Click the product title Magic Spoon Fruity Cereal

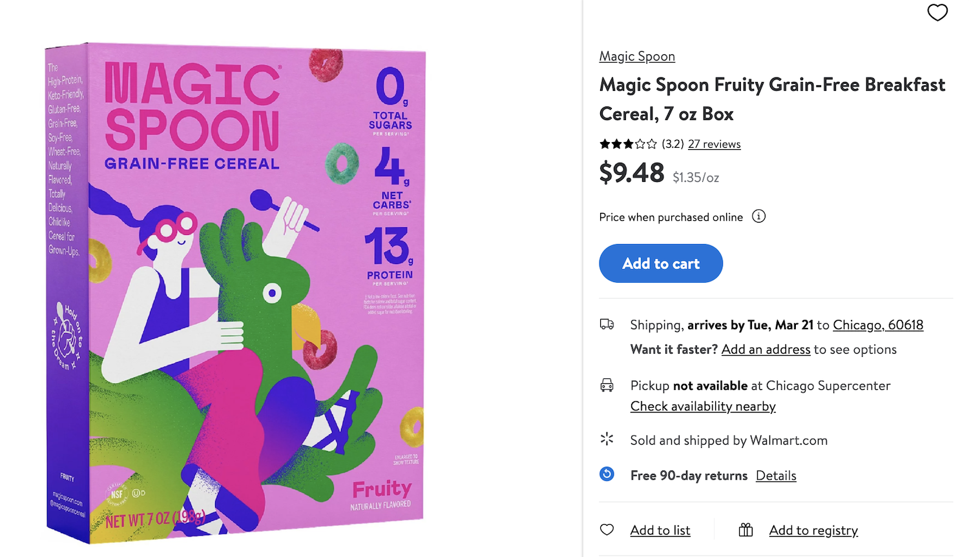[x=772, y=99]
